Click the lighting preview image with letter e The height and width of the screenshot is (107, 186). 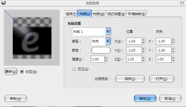[32, 38]
